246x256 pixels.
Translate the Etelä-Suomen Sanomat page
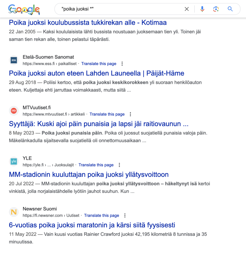tap(99, 64)
